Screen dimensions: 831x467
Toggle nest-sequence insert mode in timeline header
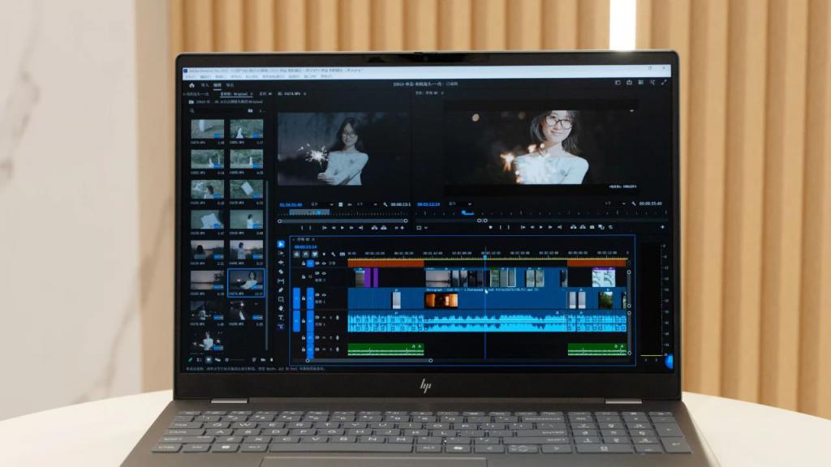coord(297,254)
